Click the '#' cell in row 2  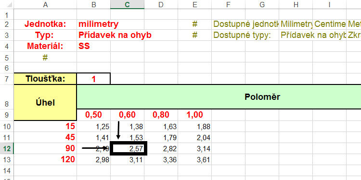pos(195,24)
